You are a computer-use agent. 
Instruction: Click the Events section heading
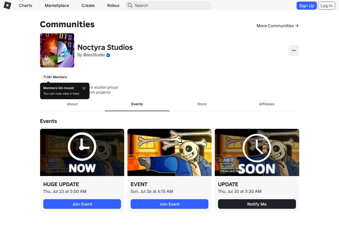coord(48,121)
